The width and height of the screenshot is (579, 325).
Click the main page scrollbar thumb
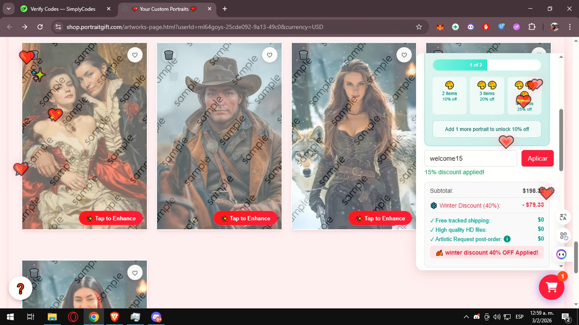point(576,258)
